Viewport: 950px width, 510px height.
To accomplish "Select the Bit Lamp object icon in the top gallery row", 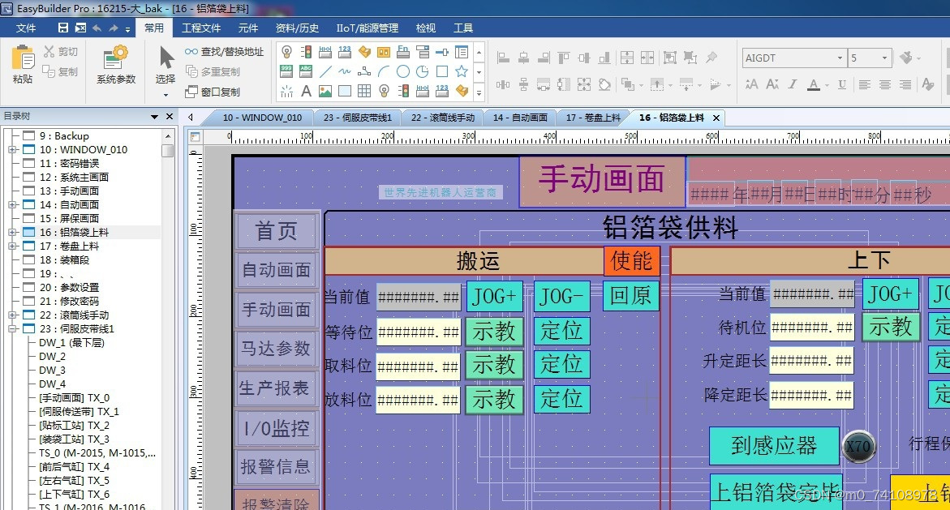I will (x=287, y=53).
